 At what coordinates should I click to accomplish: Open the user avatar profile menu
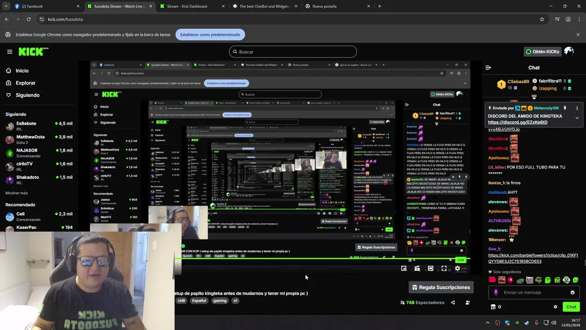pos(569,51)
